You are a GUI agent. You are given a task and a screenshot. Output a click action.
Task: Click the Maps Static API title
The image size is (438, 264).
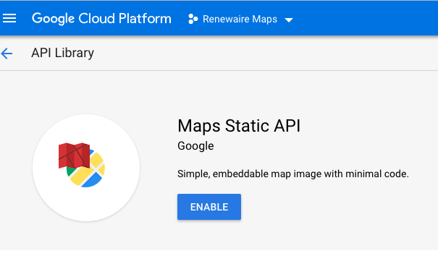tap(239, 126)
